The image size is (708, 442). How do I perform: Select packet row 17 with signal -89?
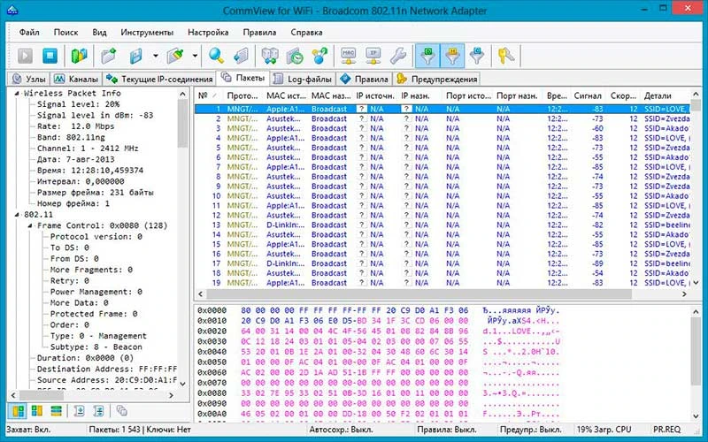442,263
